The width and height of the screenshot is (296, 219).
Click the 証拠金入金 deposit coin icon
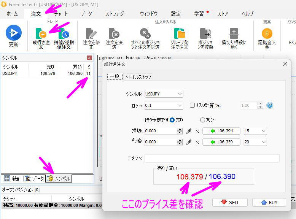(267, 33)
